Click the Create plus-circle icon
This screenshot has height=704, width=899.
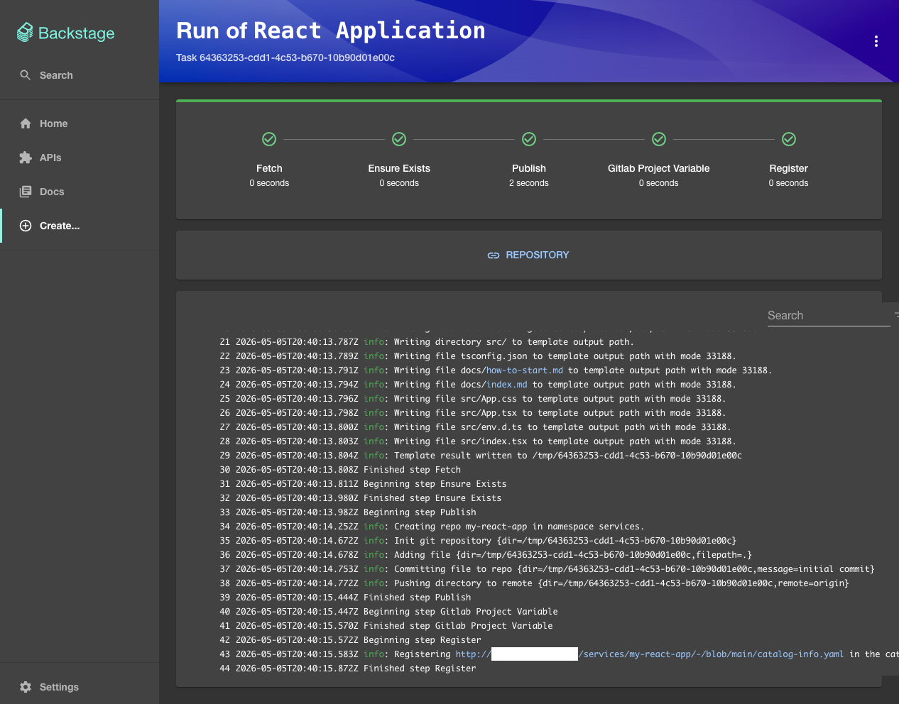[26, 226]
